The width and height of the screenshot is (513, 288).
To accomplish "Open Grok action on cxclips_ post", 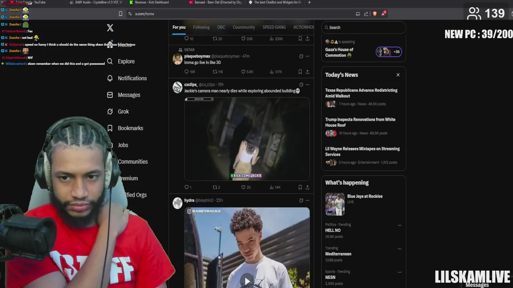I will 301,84.
